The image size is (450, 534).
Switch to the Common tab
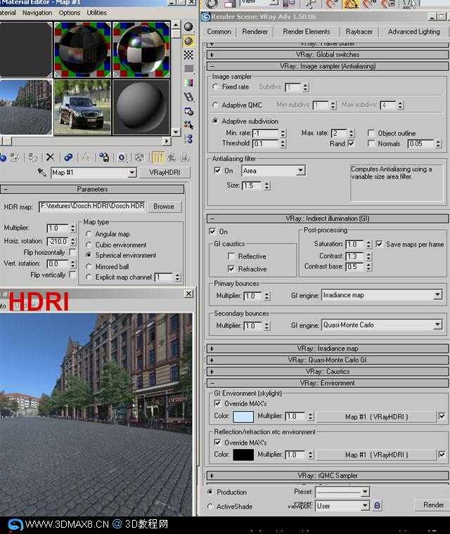point(219,32)
